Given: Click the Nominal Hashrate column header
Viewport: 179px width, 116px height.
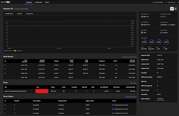Looking at the screenshot, I should click(x=42, y=61).
